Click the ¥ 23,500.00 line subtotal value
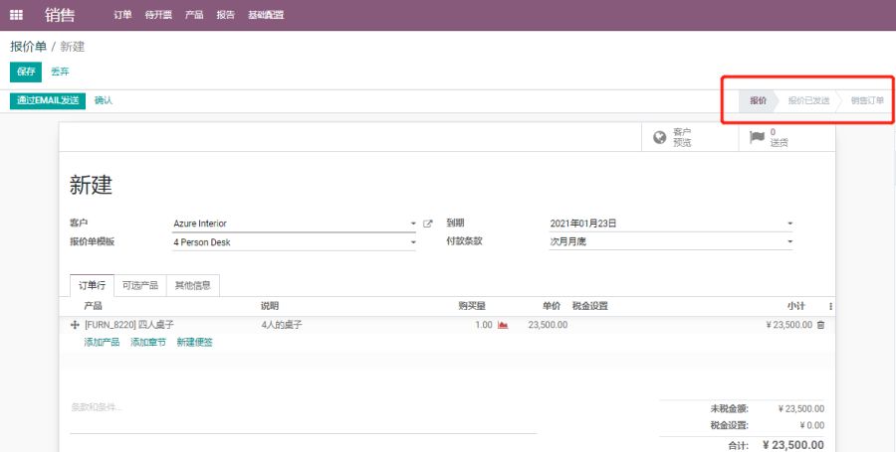Screen dimensions: 896x452 (788, 325)
